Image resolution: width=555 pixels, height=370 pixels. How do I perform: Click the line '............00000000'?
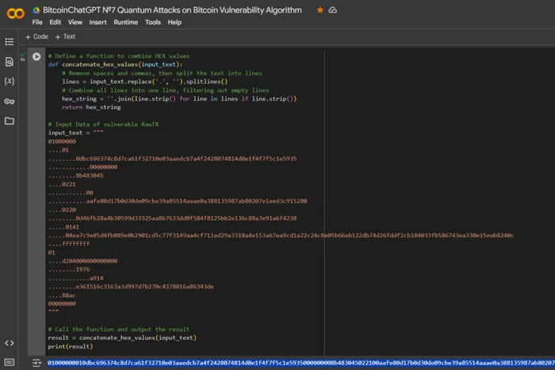tap(82, 167)
